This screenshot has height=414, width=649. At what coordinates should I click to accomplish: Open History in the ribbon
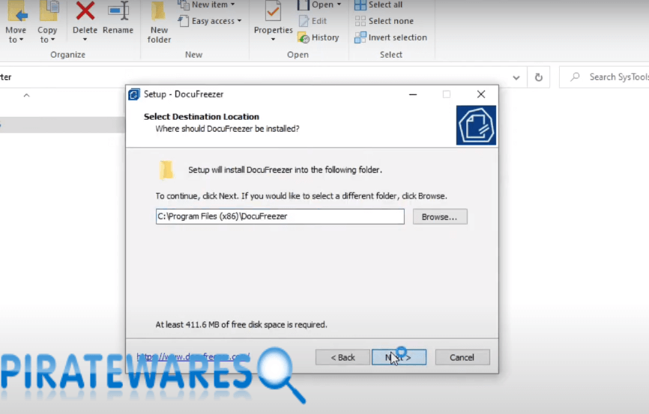(319, 37)
